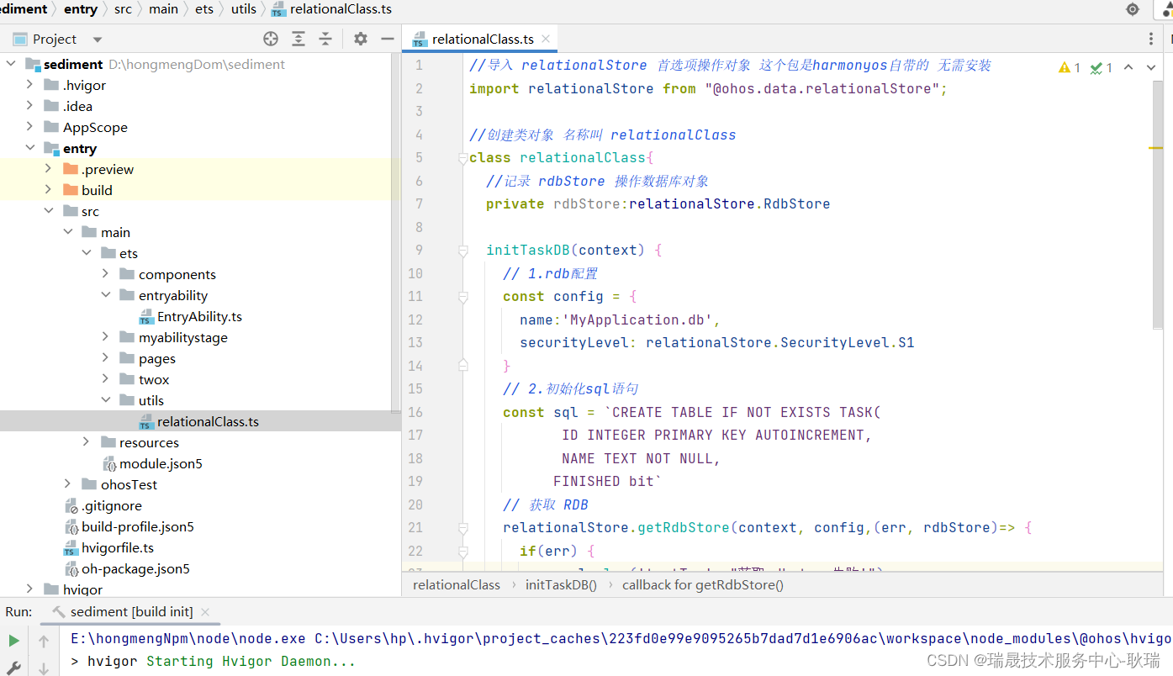Close the sediment [build init] run tab
Viewport: 1173px width, 676px height.
point(205,612)
